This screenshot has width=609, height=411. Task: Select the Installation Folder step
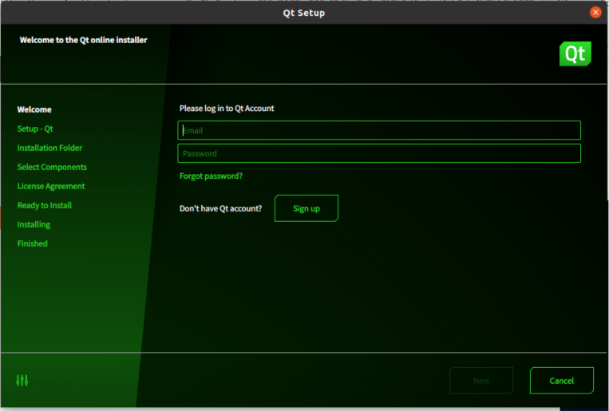pos(49,148)
